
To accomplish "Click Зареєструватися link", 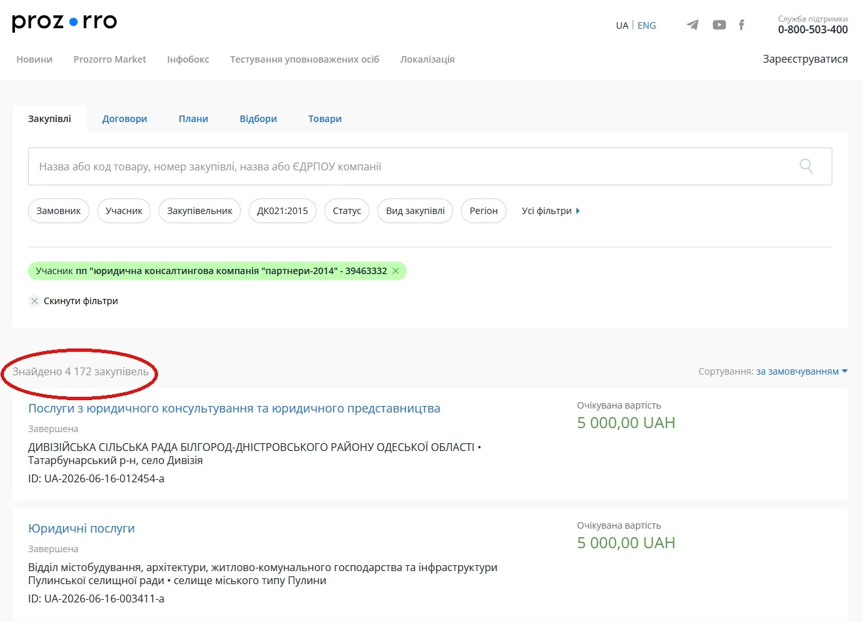I will [805, 59].
